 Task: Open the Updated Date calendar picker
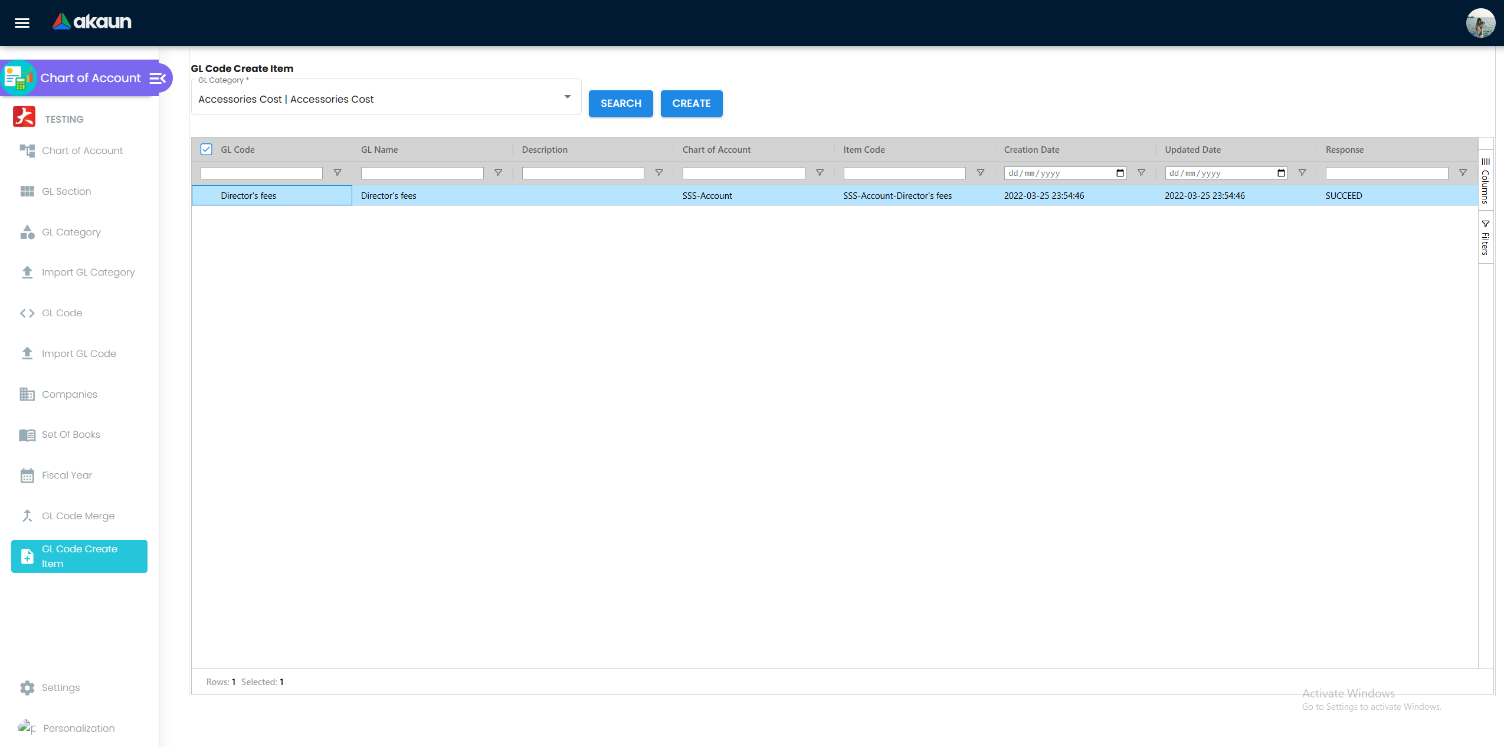1281,173
